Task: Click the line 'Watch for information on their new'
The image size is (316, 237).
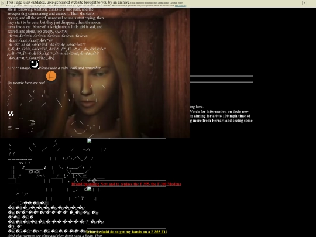Action: coord(219,112)
